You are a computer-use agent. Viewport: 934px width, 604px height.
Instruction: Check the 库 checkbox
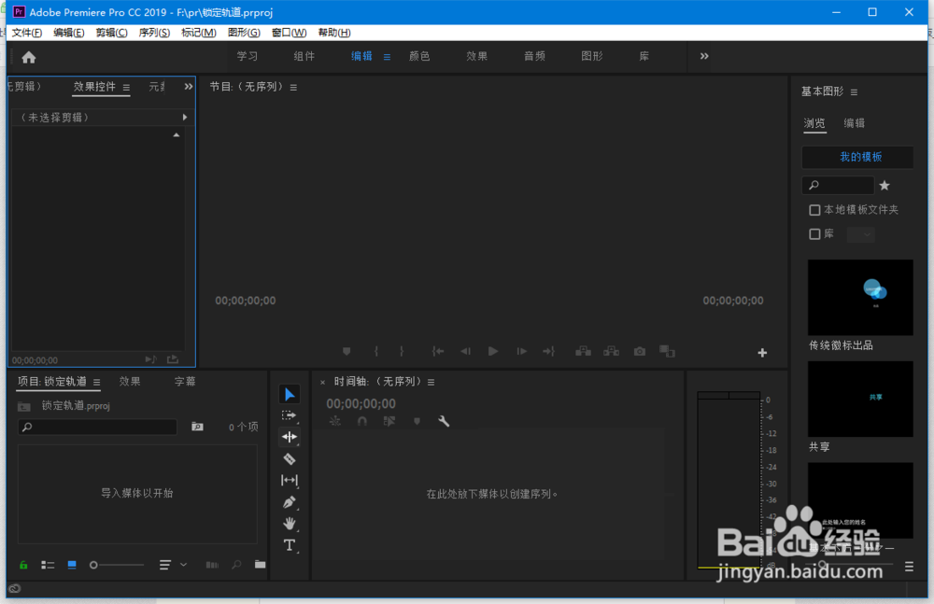(814, 234)
